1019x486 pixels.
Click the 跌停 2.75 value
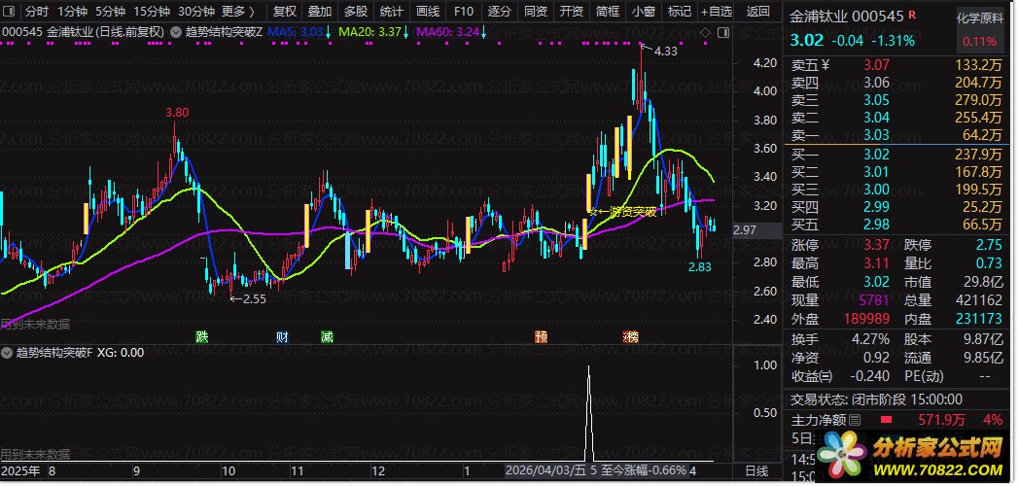pos(989,246)
